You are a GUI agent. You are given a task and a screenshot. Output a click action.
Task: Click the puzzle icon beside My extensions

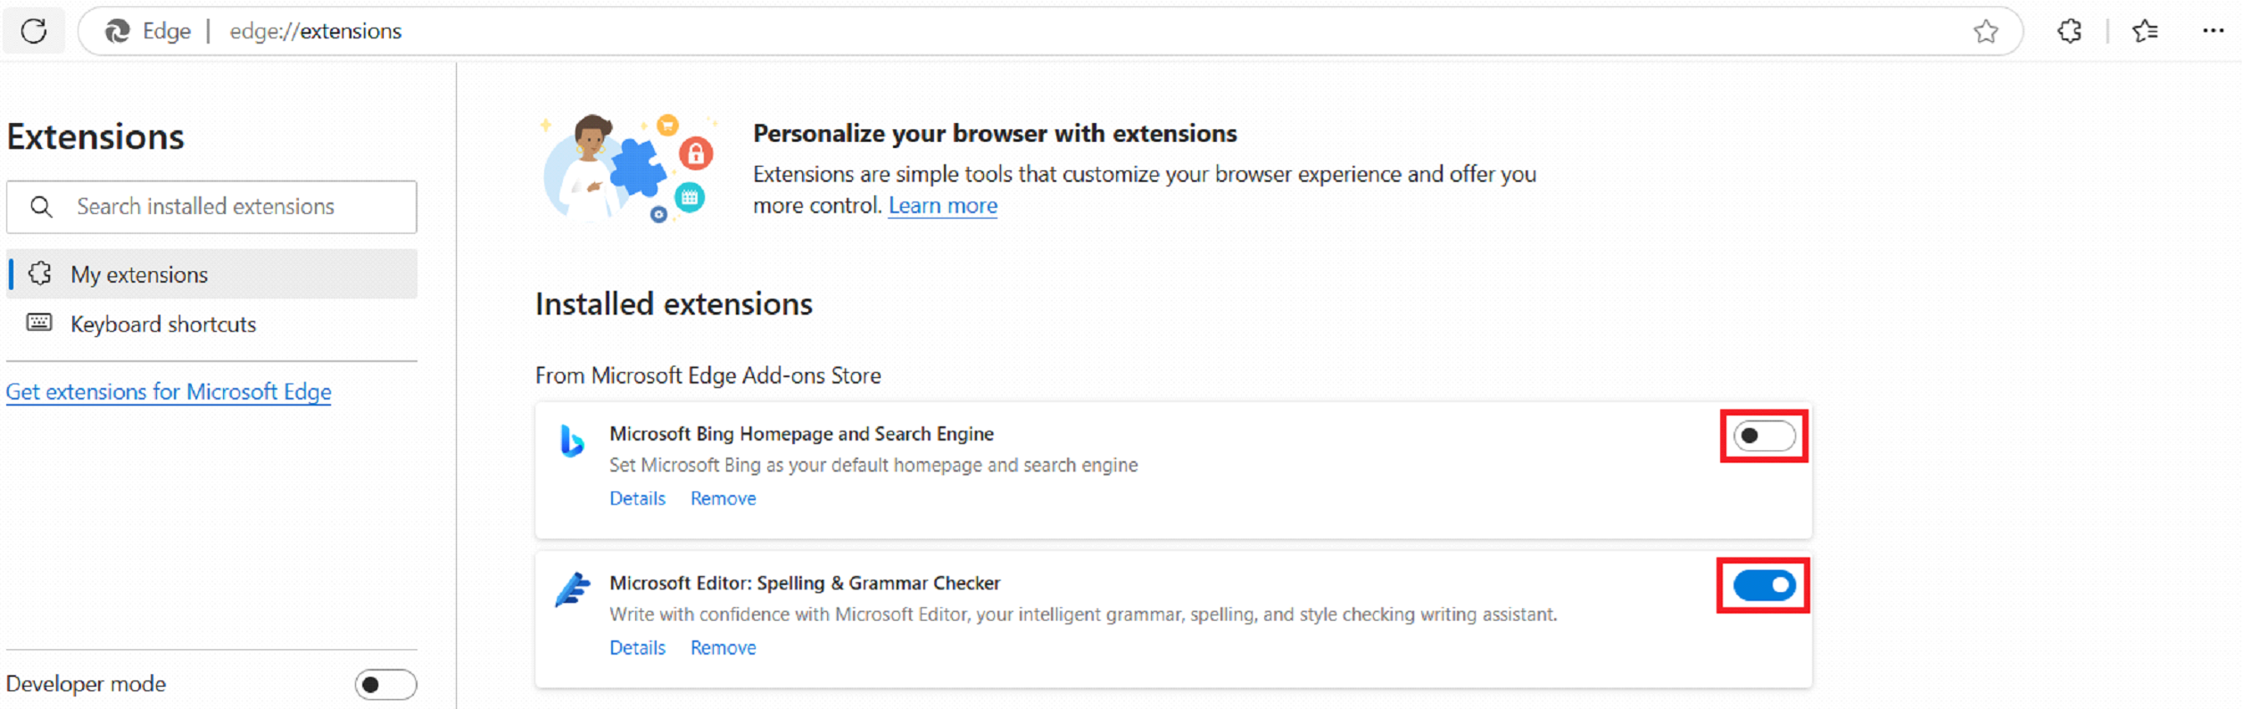pos(40,274)
